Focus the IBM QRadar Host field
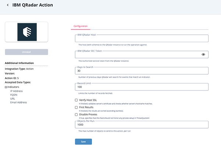Viewport: 221px width, 150px height. click(x=142, y=38)
